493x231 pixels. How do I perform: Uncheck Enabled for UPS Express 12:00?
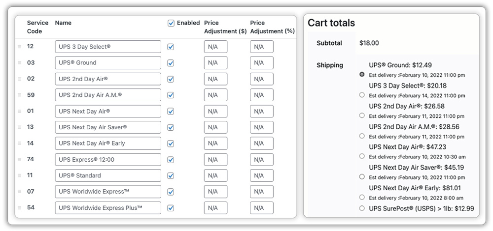[x=171, y=160]
